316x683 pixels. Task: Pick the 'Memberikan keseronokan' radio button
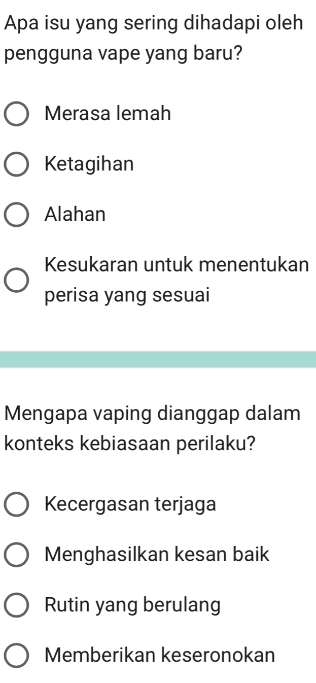tap(17, 656)
